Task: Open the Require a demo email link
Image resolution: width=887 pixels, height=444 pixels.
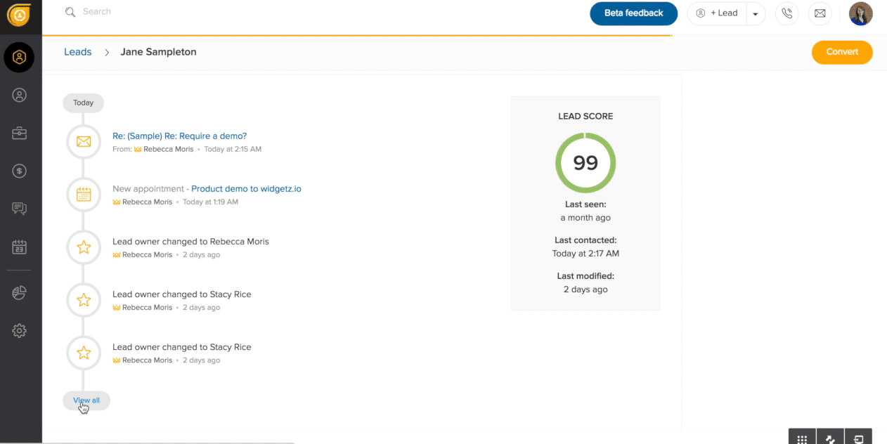Action: 179,136
